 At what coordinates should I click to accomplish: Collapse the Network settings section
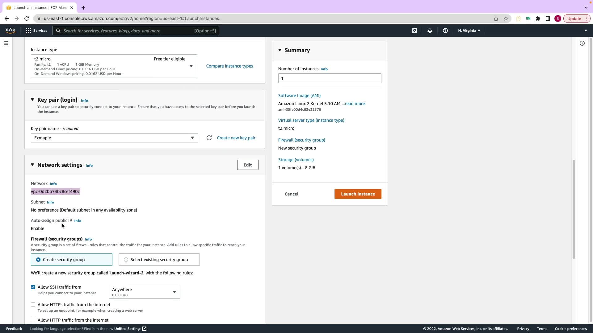tap(32, 165)
